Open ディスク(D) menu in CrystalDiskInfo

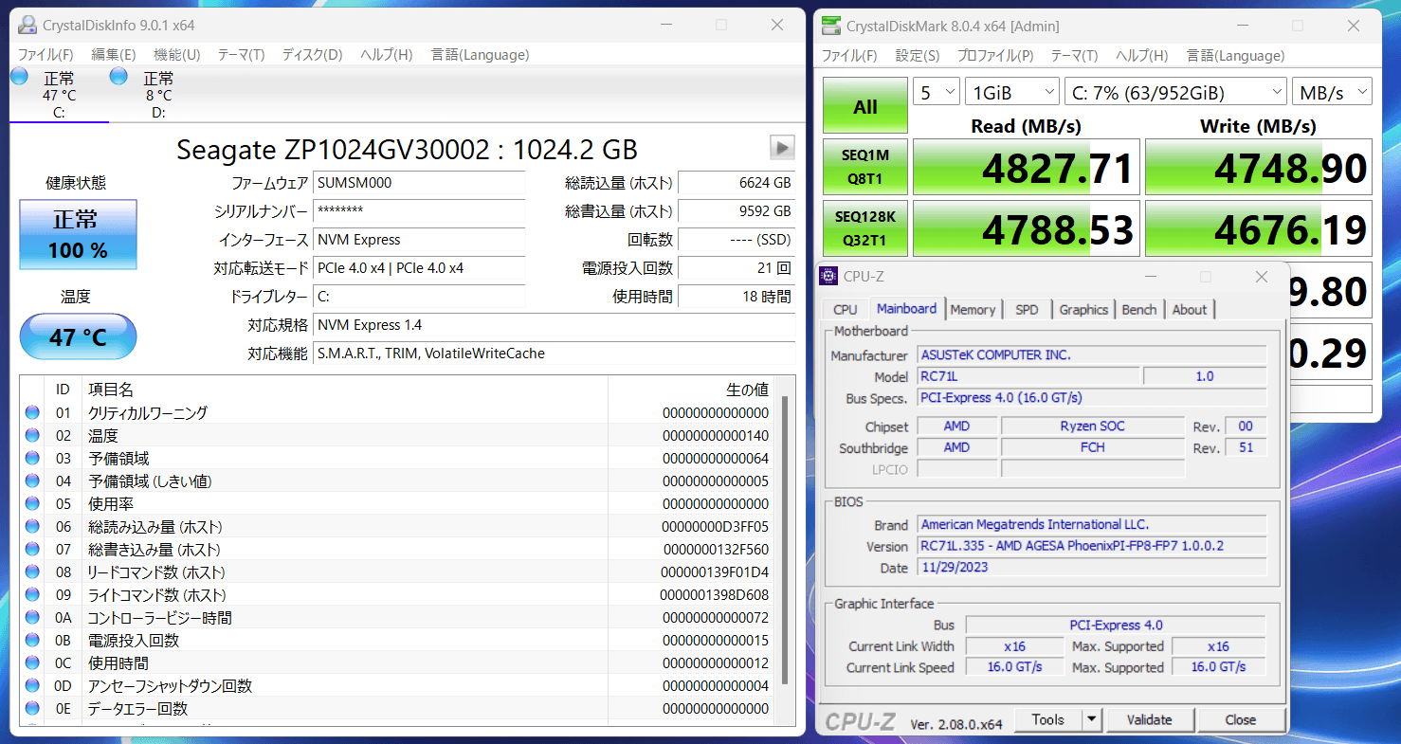(x=312, y=55)
